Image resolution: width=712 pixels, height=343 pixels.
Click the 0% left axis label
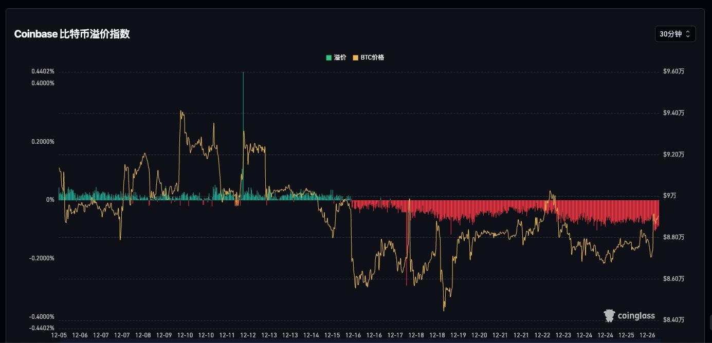[x=50, y=200]
